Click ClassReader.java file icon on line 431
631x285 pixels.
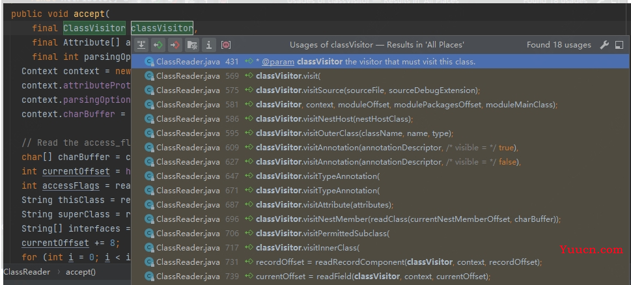pos(150,62)
